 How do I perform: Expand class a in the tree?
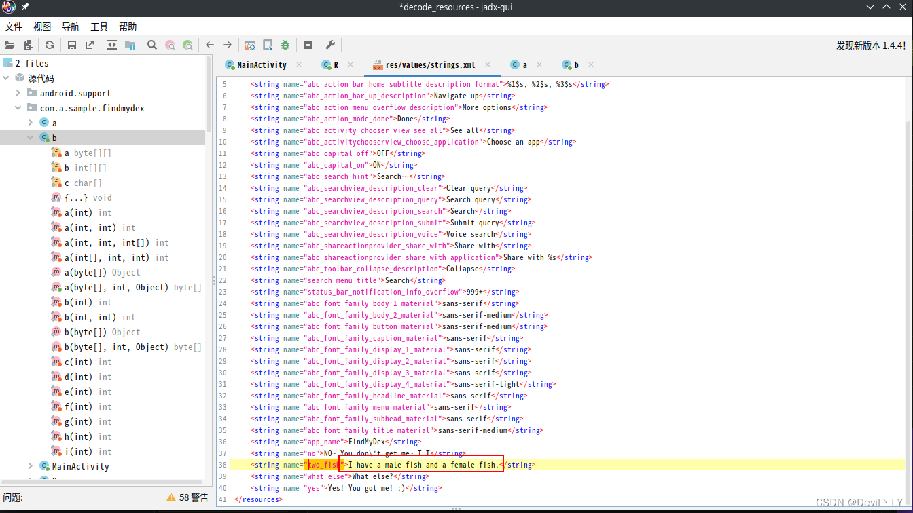point(30,123)
